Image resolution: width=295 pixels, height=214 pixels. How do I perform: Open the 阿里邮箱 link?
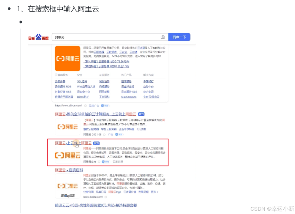pyautogui.click(x=104, y=92)
